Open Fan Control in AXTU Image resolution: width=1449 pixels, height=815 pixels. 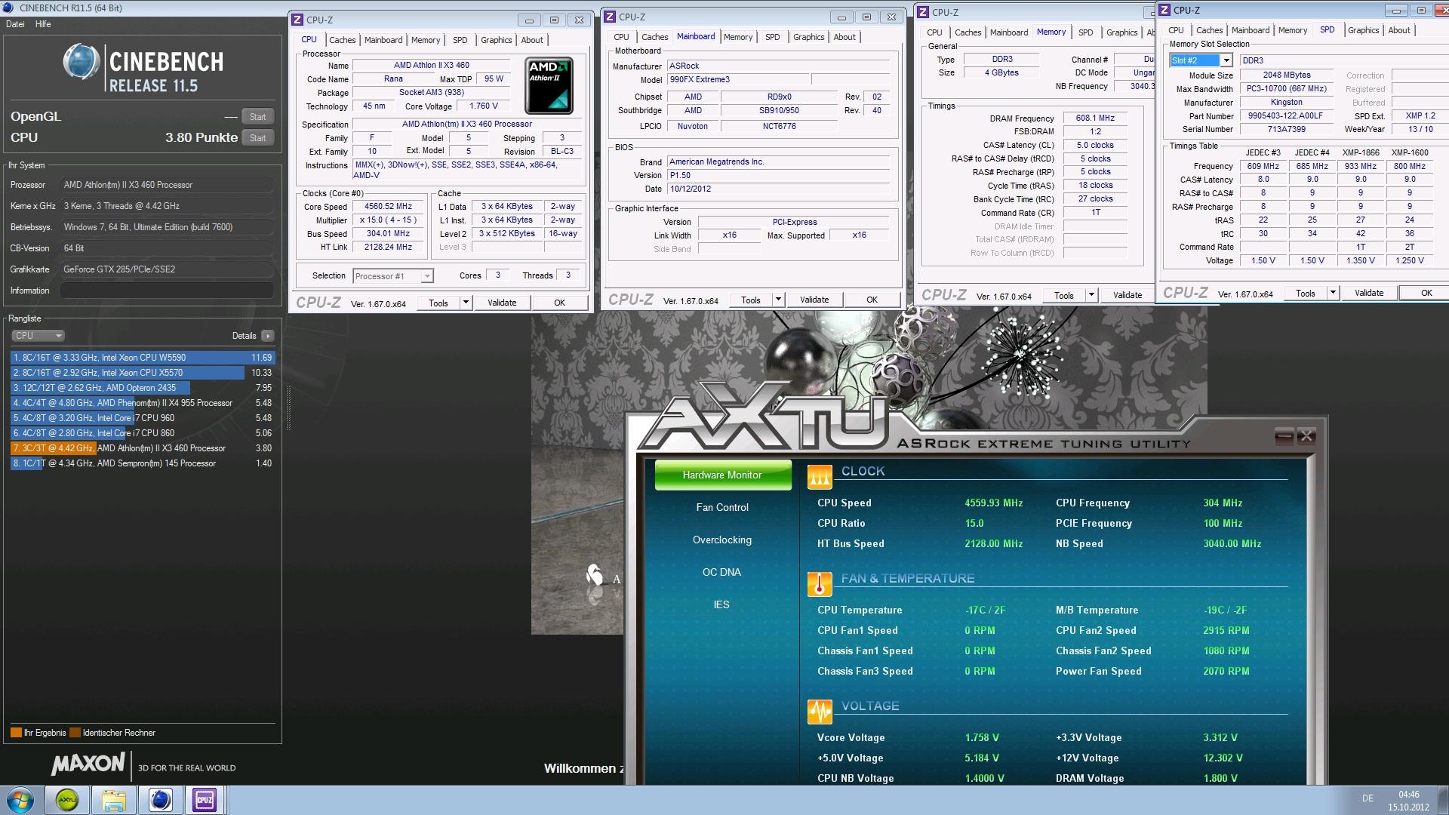(722, 508)
